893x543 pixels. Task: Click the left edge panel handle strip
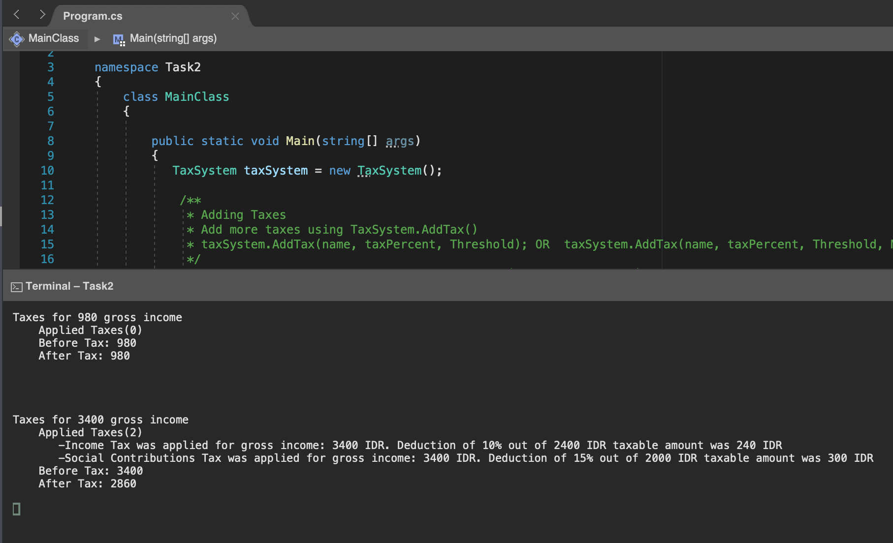pos(2,216)
